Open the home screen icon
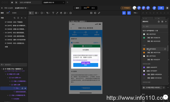 click(12, 2)
